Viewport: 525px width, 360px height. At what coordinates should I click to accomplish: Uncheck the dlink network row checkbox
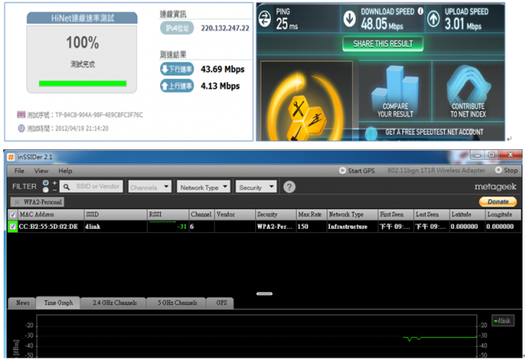13,226
